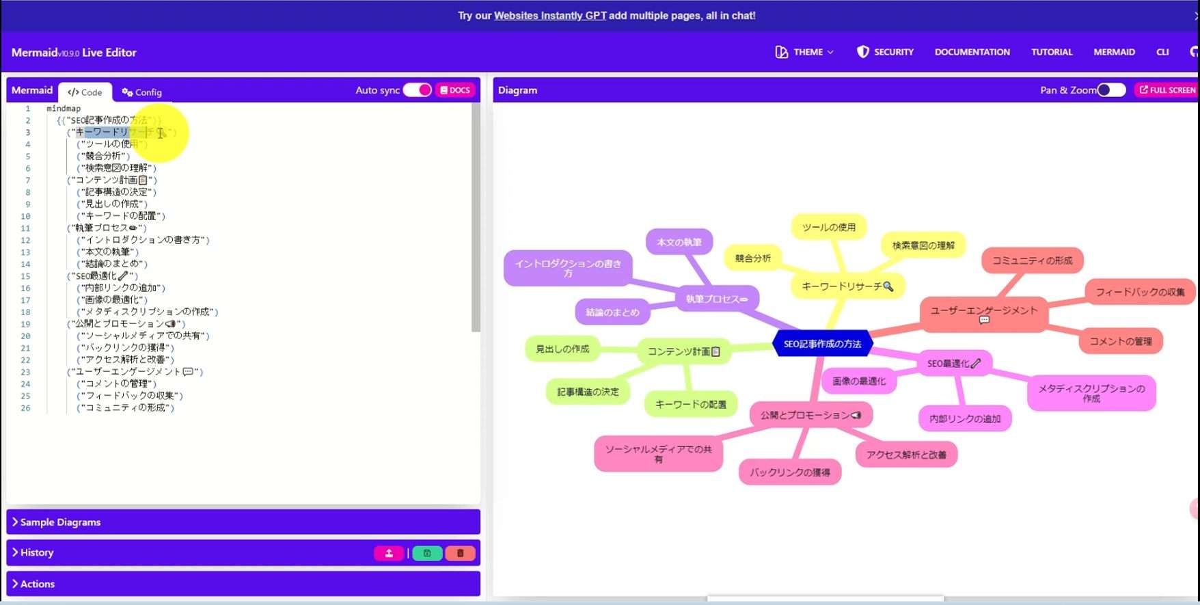1200x605 pixels.
Task: Expand the Actions section
Action: coord(243,584)
